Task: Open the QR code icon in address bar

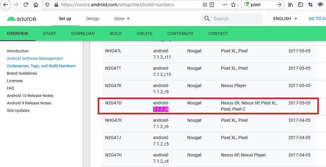Action: point(205,5)
